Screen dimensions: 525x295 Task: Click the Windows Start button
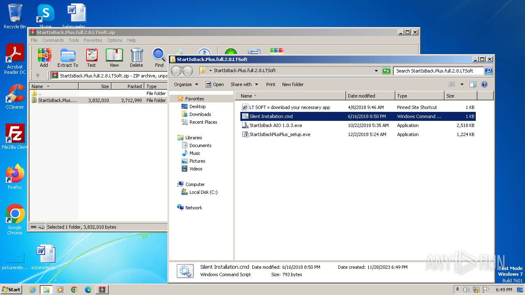11,289
